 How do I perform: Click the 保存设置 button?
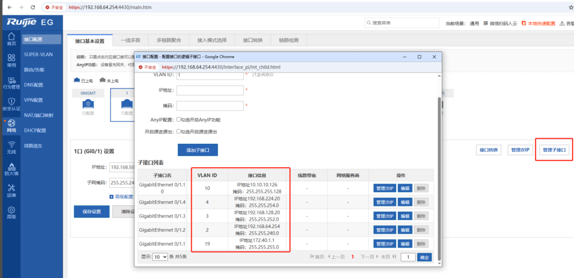click(91, 212)
